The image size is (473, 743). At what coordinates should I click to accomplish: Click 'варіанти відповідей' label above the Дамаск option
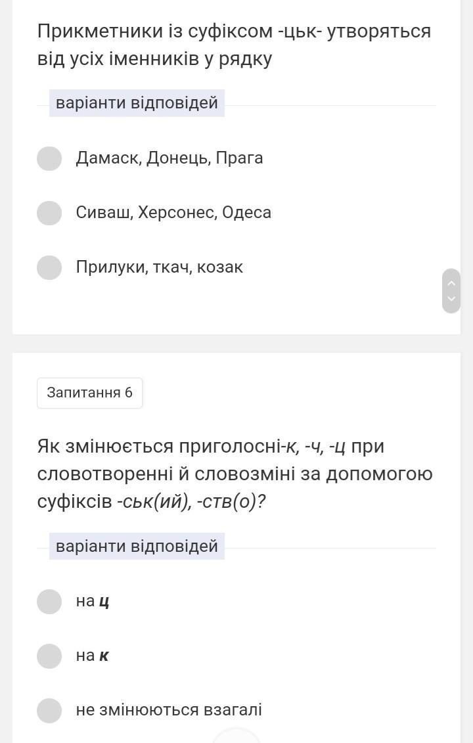pos(137,103)
